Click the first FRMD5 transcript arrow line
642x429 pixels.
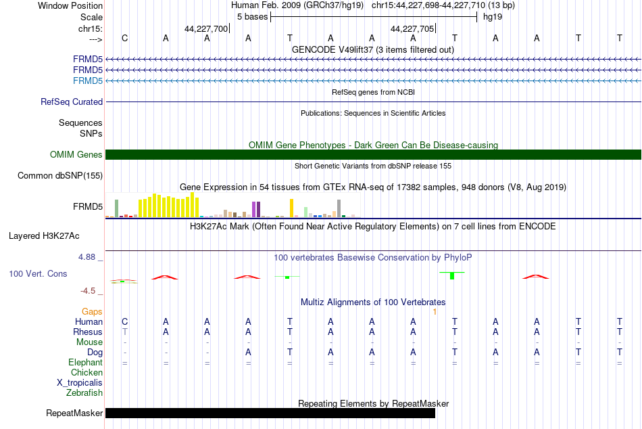[x=374, y=60]
